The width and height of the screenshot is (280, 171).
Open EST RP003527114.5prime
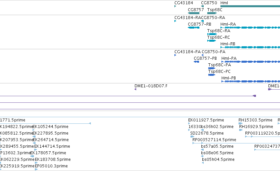click(214, 140)
